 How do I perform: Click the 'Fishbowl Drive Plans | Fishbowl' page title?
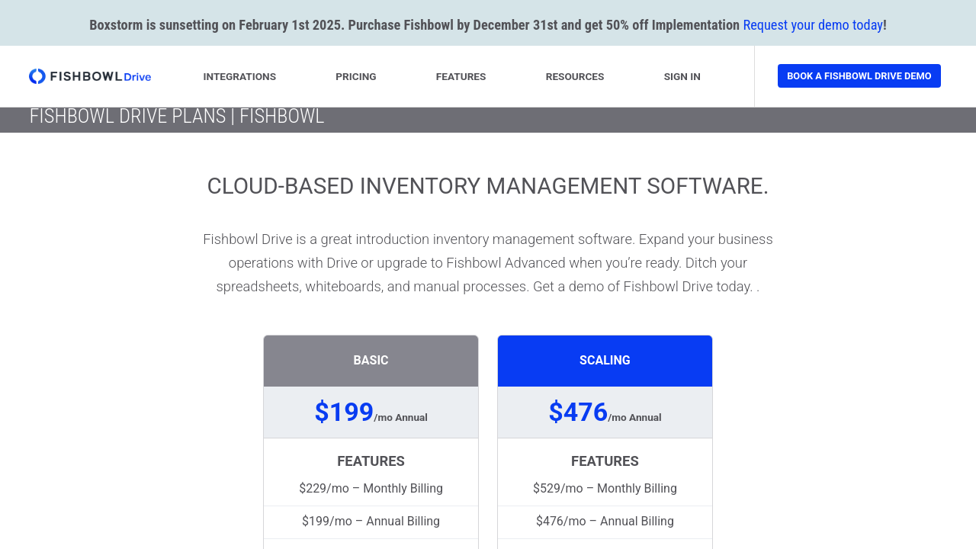tap(177, 117)
